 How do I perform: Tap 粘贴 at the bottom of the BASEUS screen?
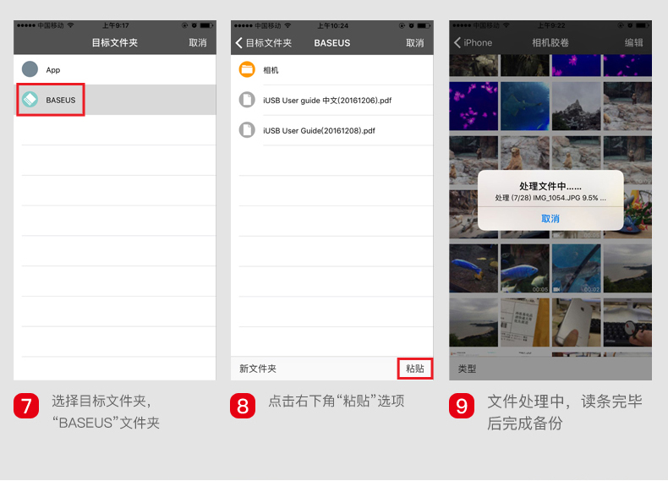[x=415, y=369]
